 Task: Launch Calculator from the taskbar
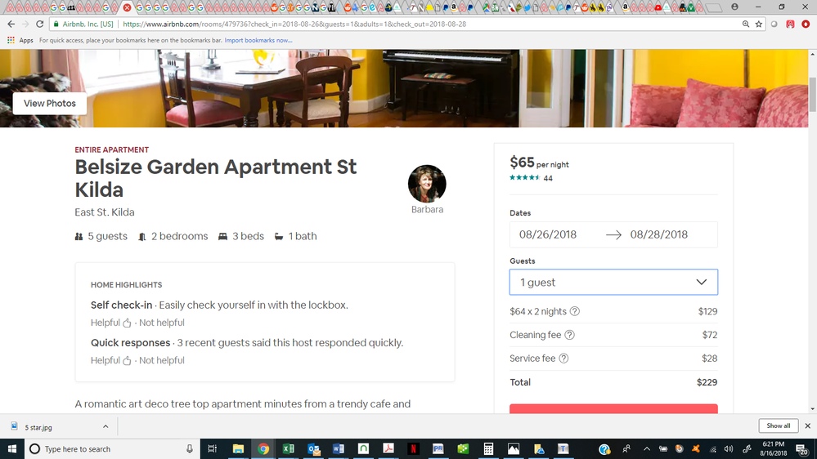coord(488,448)
